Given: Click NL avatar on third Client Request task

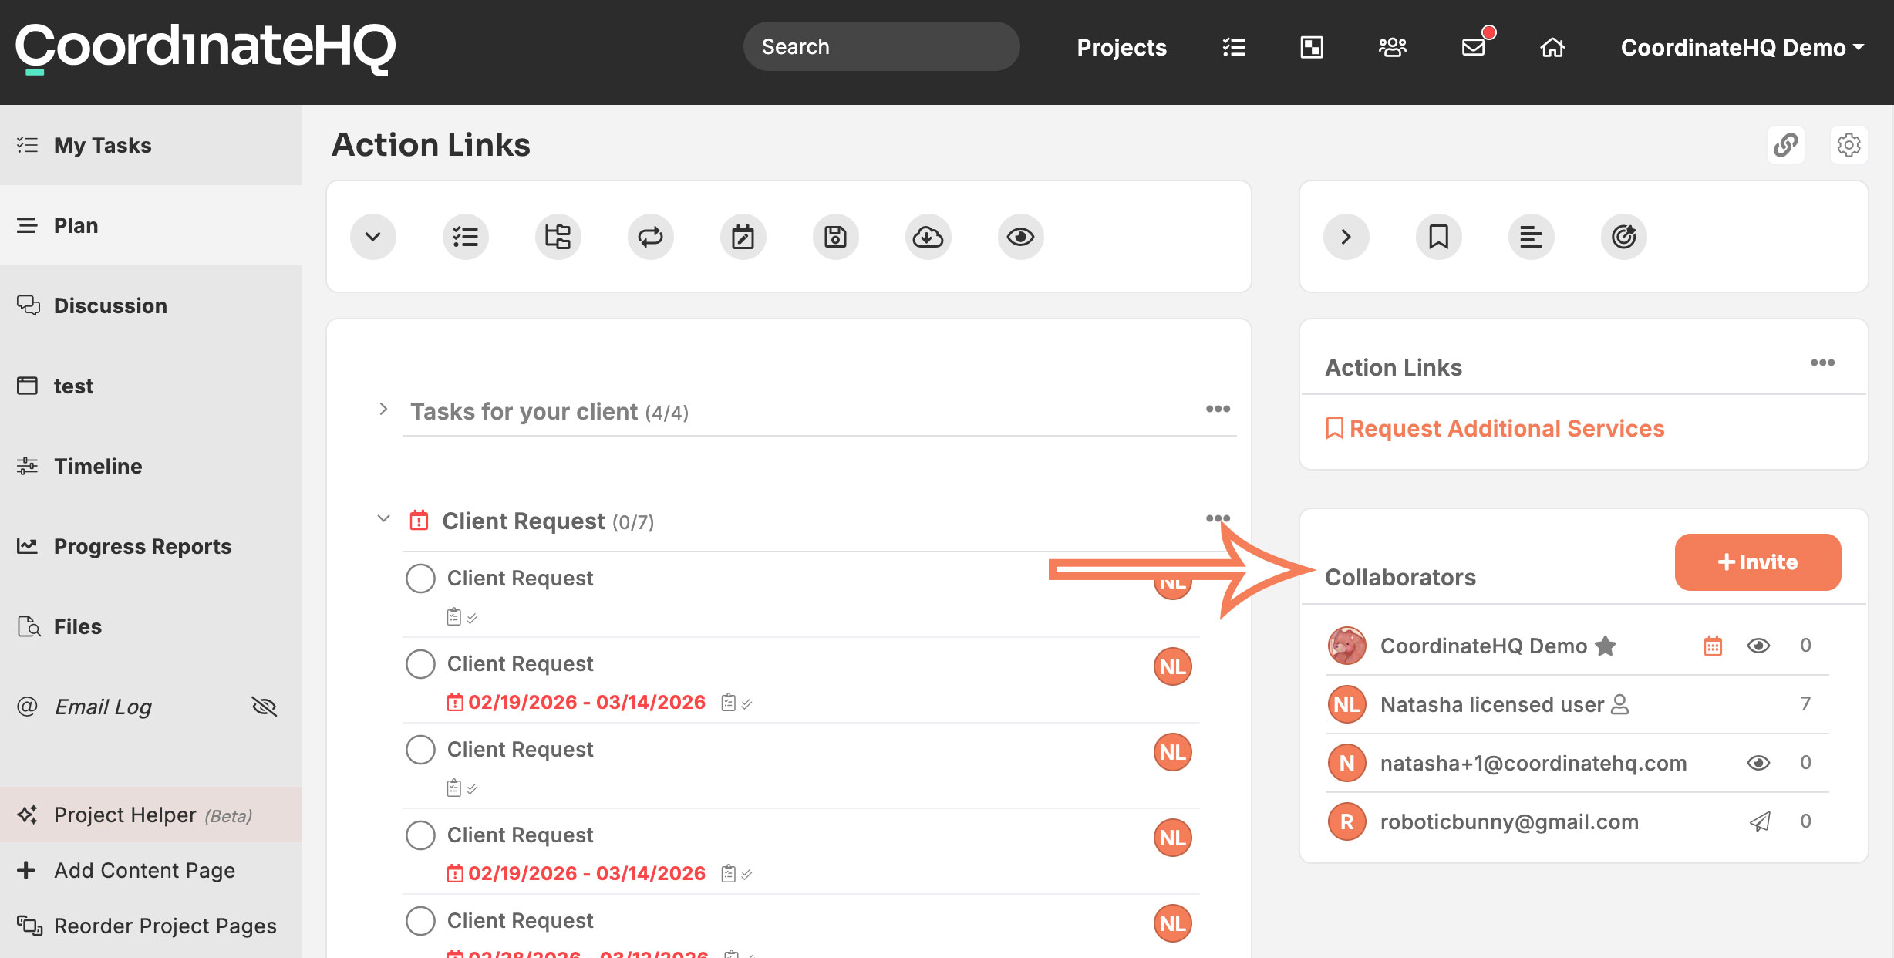Looking at the screenshot, I should 1173,752.
